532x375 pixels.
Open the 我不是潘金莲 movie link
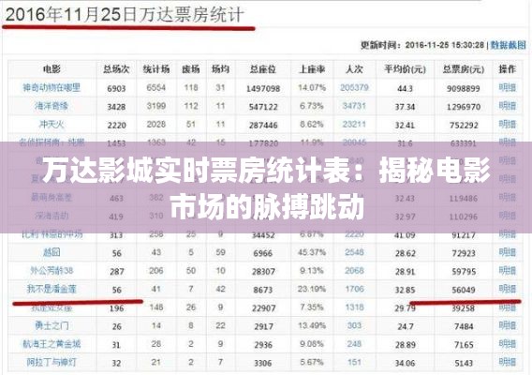(52, 289)
